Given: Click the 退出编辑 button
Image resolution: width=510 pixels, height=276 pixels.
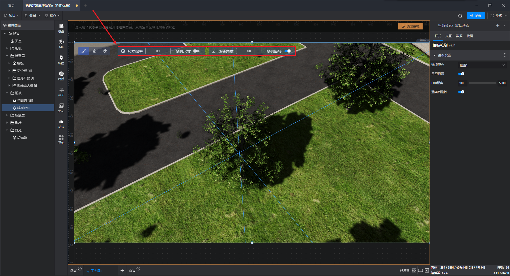Looking at the screenshot, I should point(410,26).
